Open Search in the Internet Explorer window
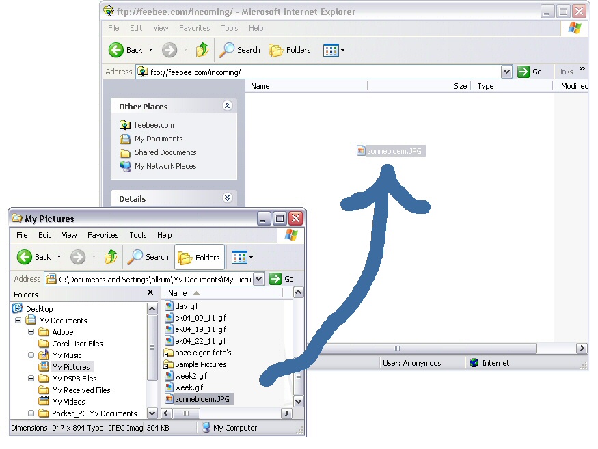Viewport: 598px width, 449px height. (x=239, y=50)
